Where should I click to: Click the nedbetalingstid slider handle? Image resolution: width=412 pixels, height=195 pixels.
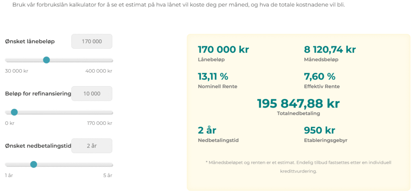point(33,165)
